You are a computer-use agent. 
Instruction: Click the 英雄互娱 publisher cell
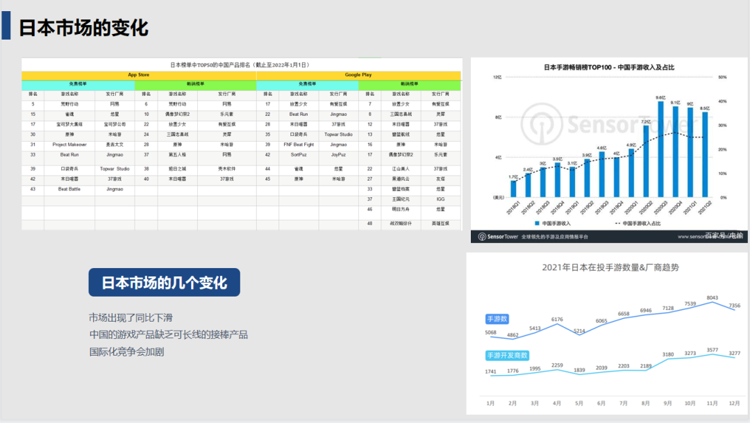440,224
